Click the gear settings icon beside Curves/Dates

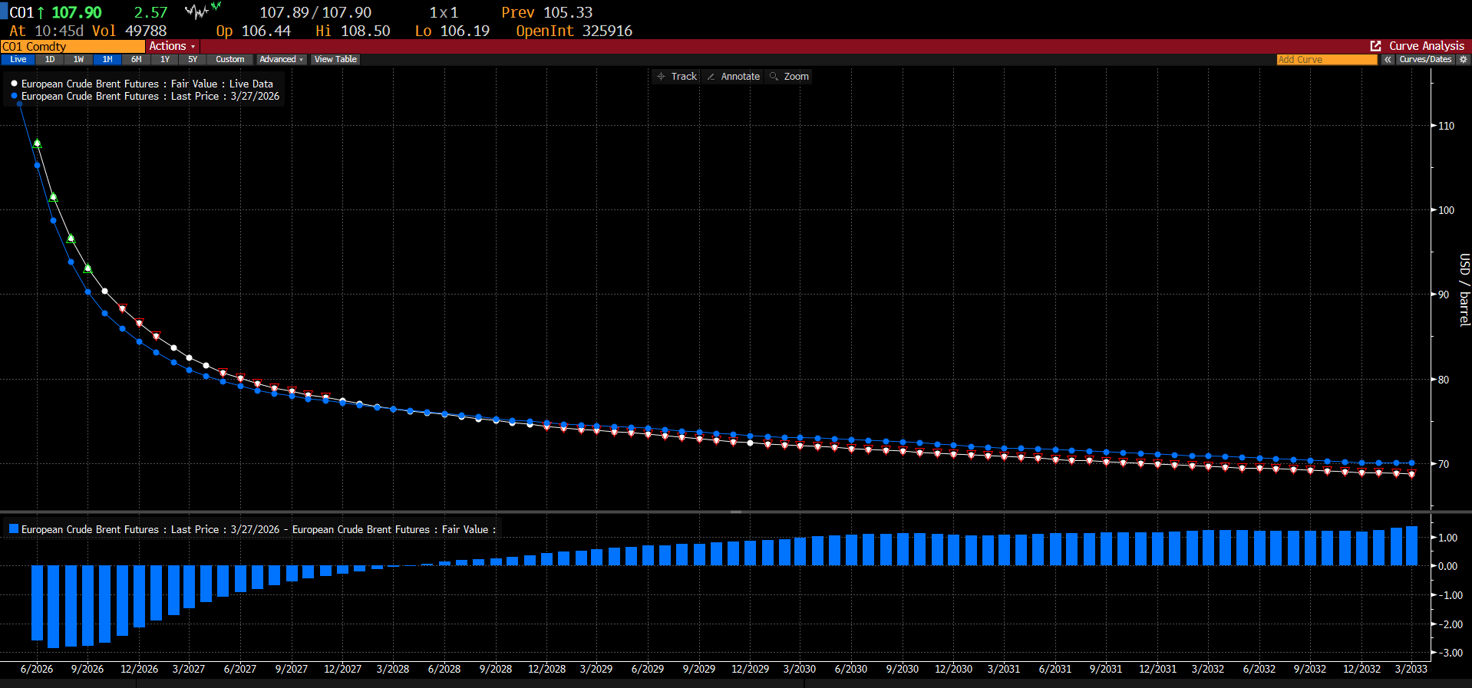1463,59
